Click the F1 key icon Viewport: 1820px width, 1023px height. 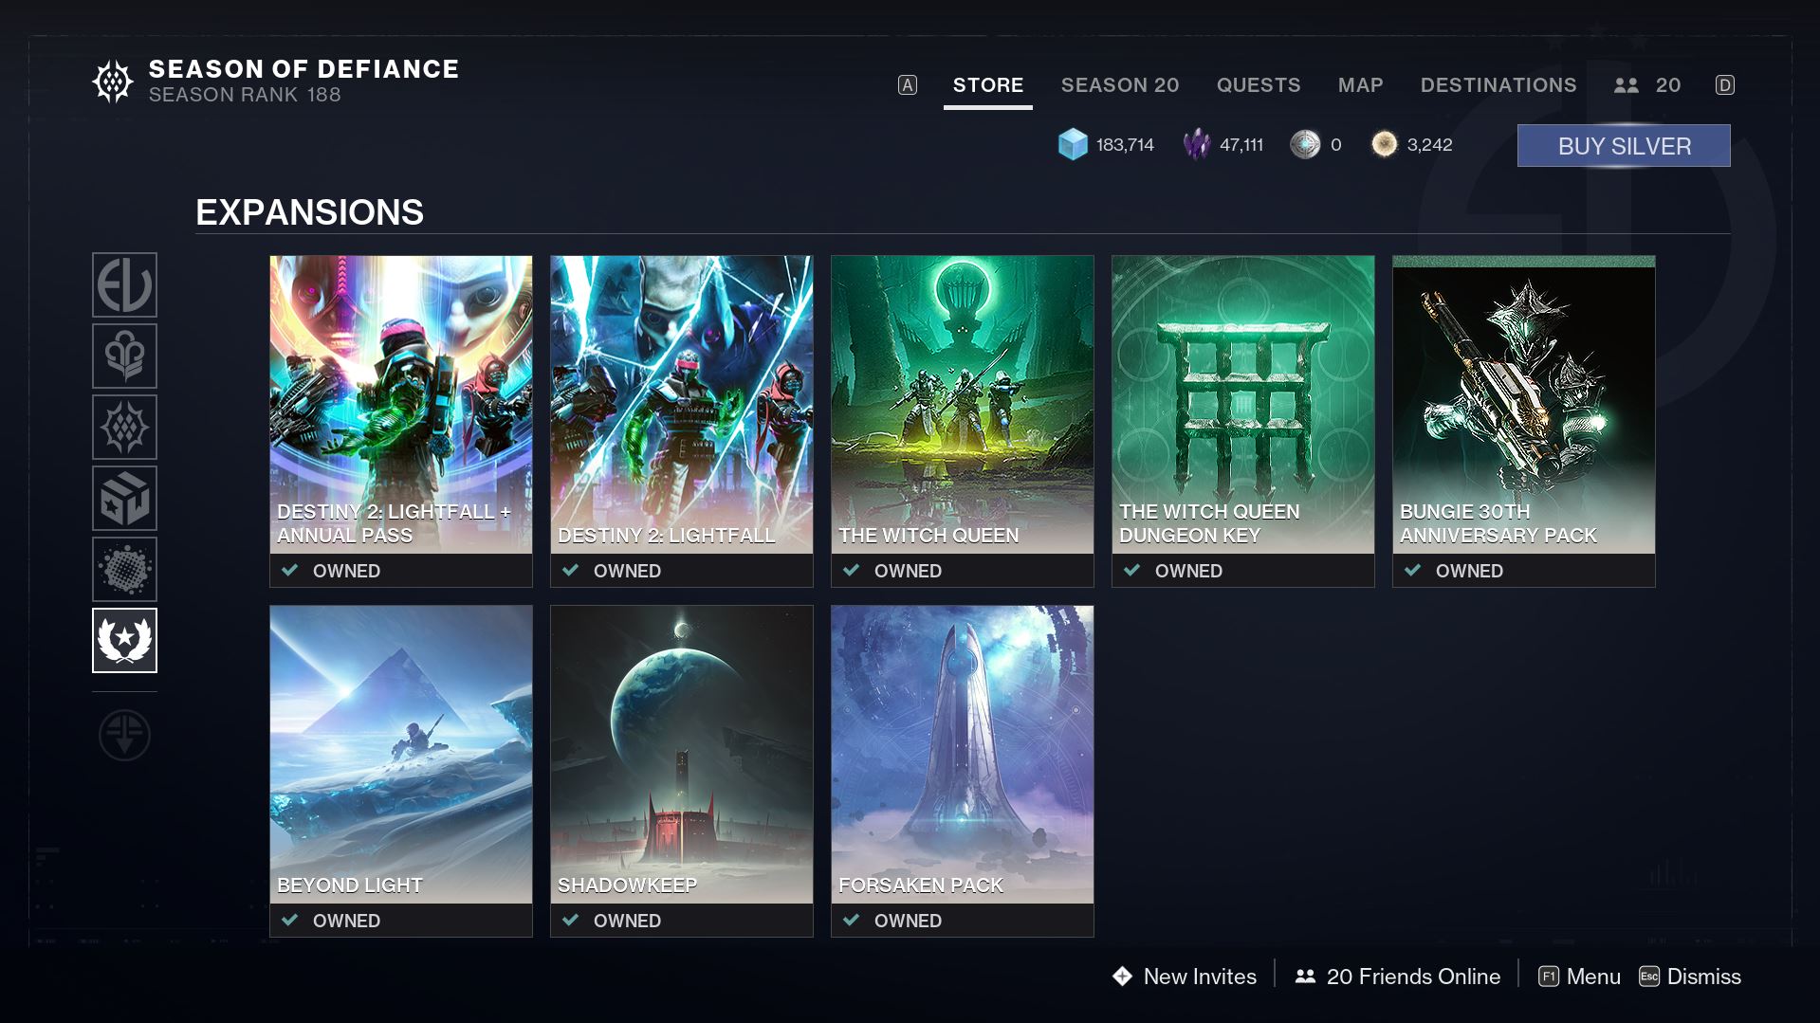pyautogui.click(x=1549, y=977)
